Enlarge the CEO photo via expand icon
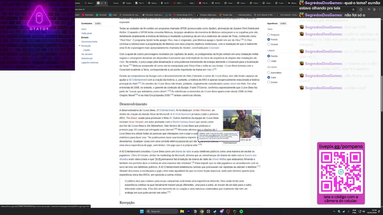The height and width of the screenshot is (215, 383). click(259, 139)
